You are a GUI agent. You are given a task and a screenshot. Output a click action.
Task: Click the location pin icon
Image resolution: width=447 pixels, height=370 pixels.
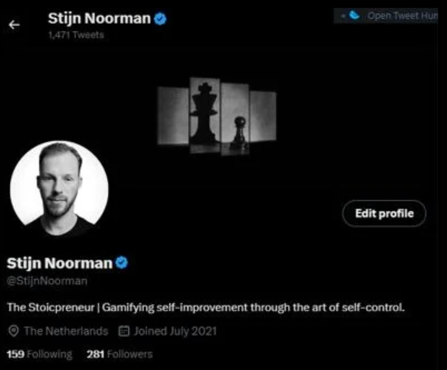click(x=13, y=331)
